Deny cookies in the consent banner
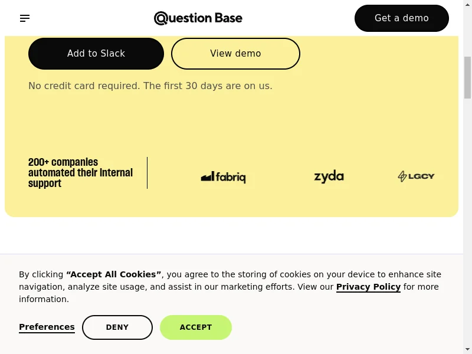The height and width of the screenshot is (354, 472). (117, 327)
